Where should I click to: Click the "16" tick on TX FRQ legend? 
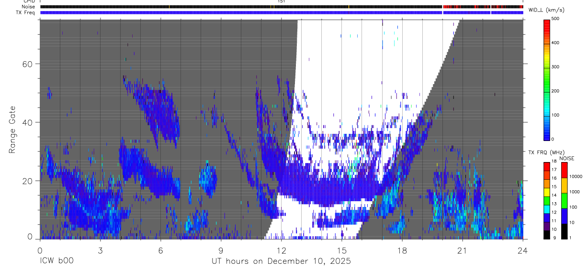[x=554, y=178]
